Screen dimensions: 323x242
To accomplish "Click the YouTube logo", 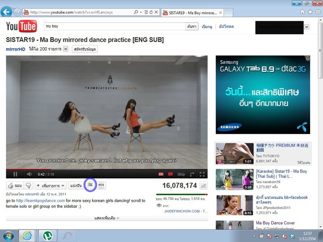I will 21,26.
